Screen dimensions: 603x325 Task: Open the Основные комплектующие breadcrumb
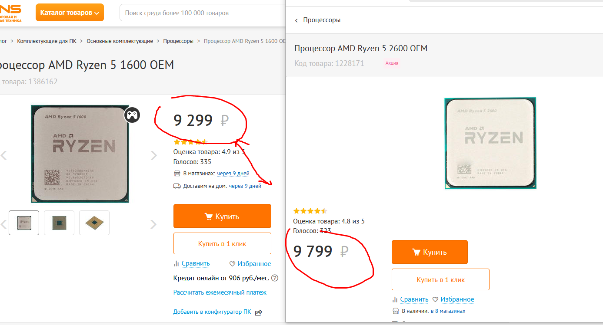pos(120,41)
